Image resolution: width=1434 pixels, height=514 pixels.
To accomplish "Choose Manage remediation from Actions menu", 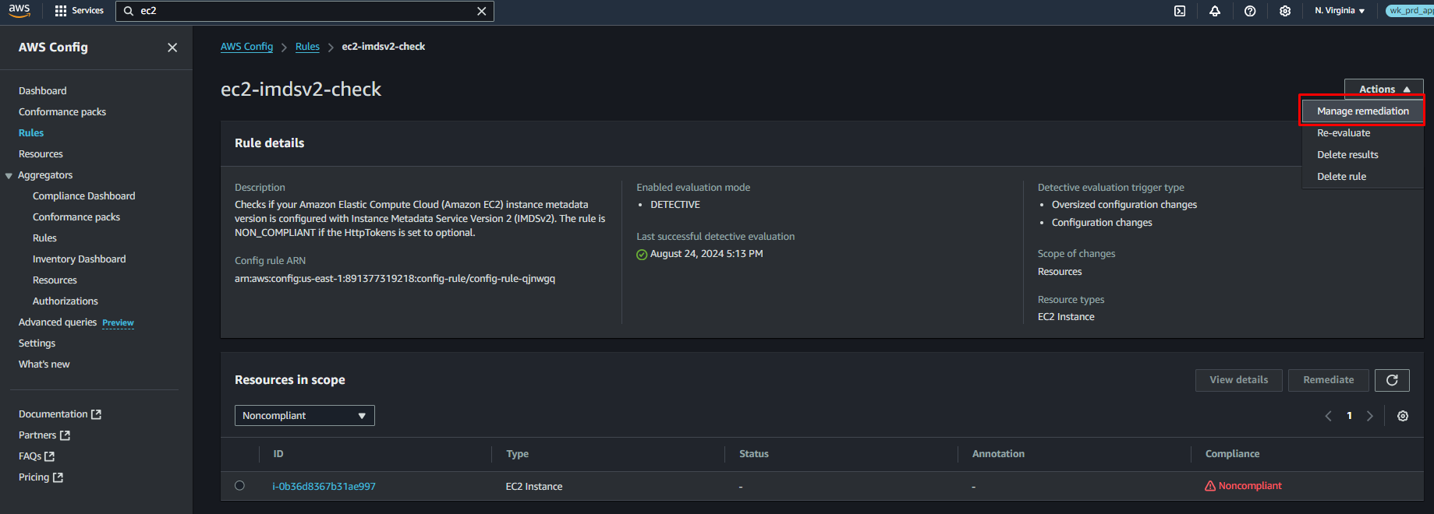I will click(x=1362, y=111).
